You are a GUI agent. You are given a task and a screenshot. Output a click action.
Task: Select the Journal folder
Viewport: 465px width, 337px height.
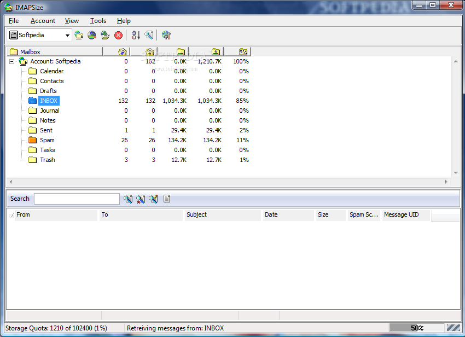pyautogui.click(x=50, y=111)
